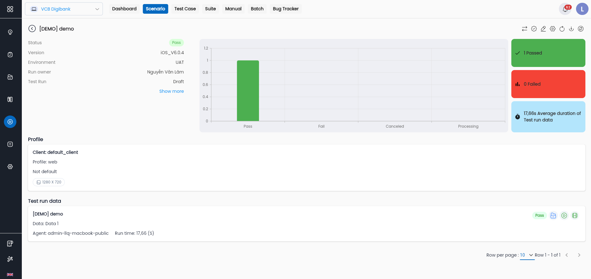
Task: Download the report with the download icon
Action: [571, 29]
